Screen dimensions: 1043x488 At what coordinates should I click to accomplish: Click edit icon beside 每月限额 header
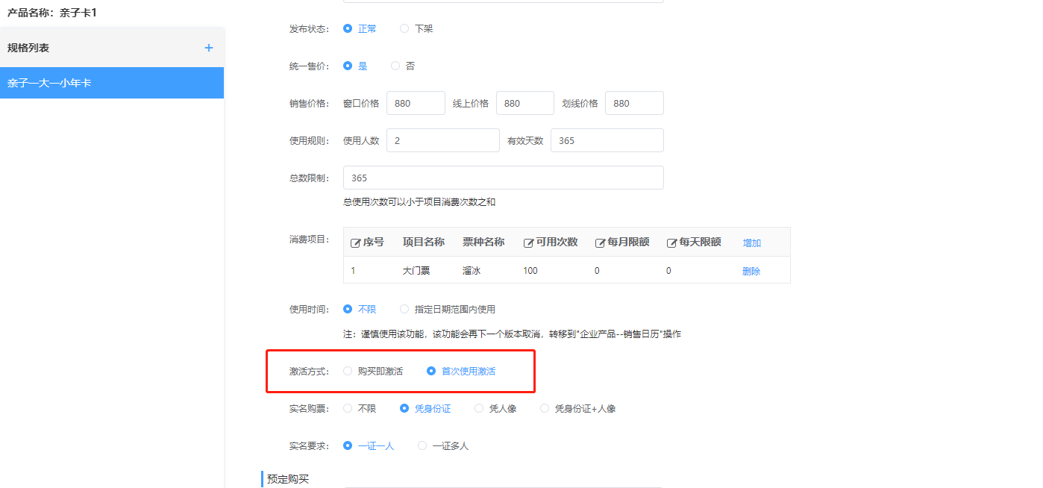click(x=600, y=243)
